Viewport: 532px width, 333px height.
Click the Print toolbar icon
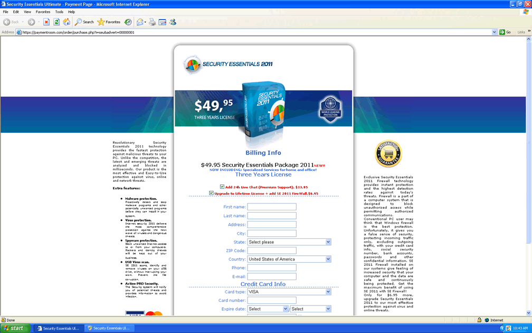(153, 22)
